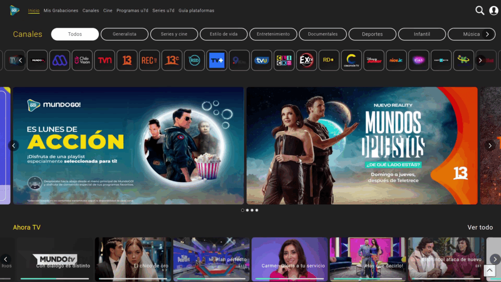The height and width of the screenshot is (282, 501).
Task: Open the Mundos Opuestos reality banner
Action: [x=362, y=146]
